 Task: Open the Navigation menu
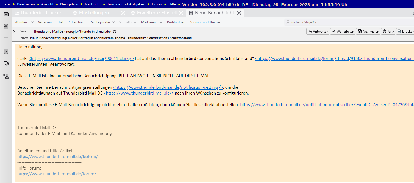[x=69, y=4]
